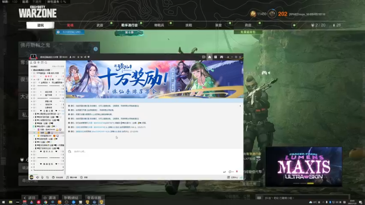The height and width of the screenshot is (205, 365).
Task: Click the user avatar at bottom-left of voice app
Action: click(x=31, y=177)
